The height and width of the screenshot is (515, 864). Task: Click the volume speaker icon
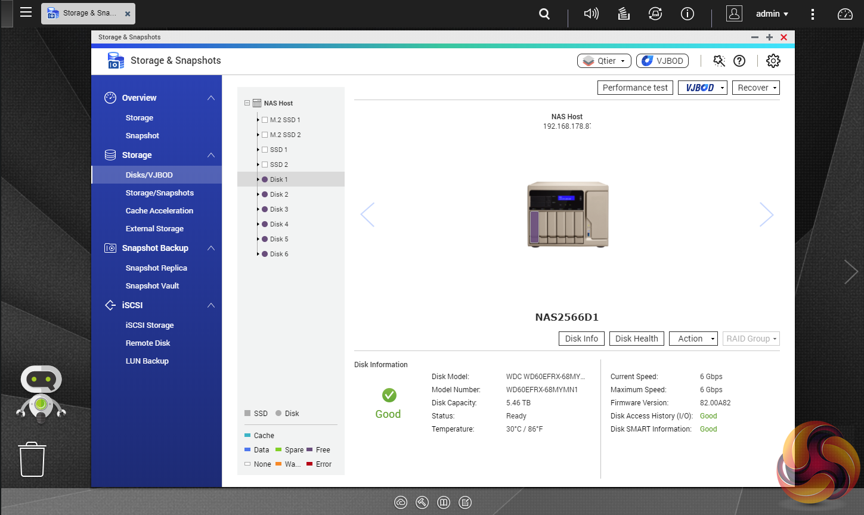point(591,14)
